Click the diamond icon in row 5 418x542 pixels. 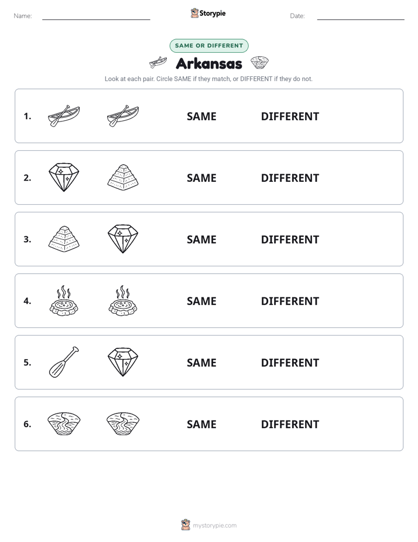coord(123,362)
